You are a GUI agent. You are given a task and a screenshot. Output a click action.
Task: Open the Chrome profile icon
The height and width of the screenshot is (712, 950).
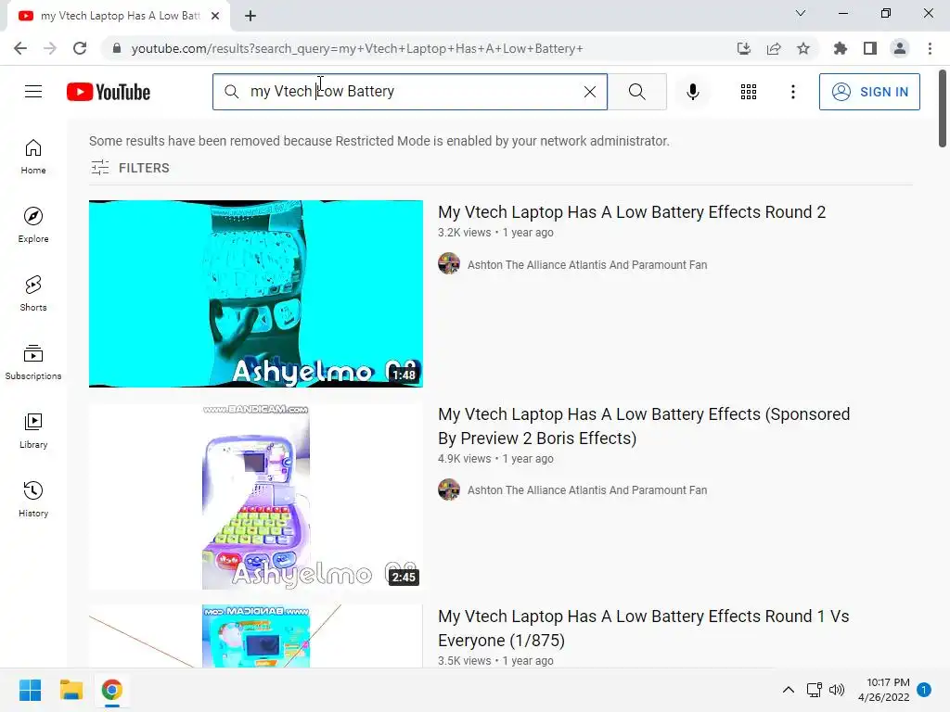pyautogui.click(x=900, y=48)
